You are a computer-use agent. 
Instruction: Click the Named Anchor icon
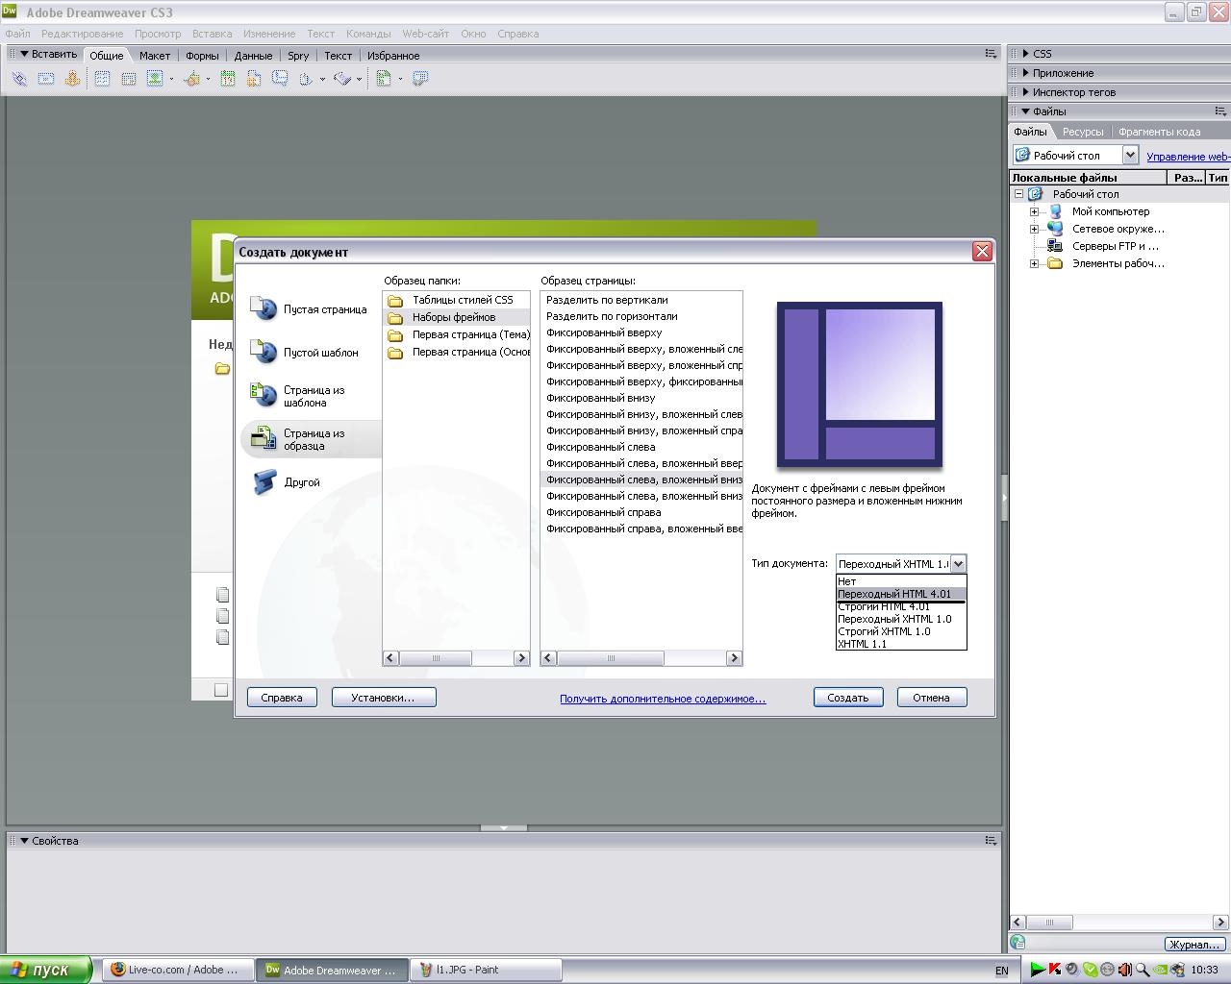pyautogui.click(x=72, y=79)
